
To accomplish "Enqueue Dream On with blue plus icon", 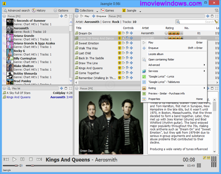I will click(x=131, y=33).
